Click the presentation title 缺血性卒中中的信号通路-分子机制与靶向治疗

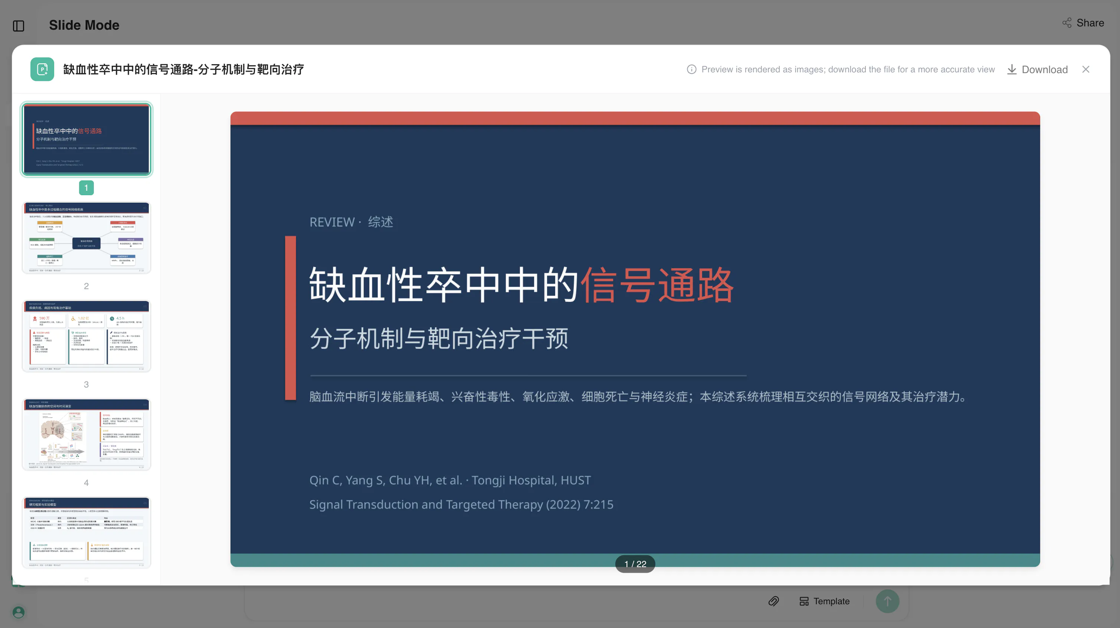tap(183, 69)
